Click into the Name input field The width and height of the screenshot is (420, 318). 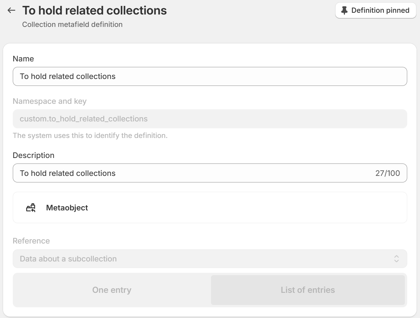210,76
